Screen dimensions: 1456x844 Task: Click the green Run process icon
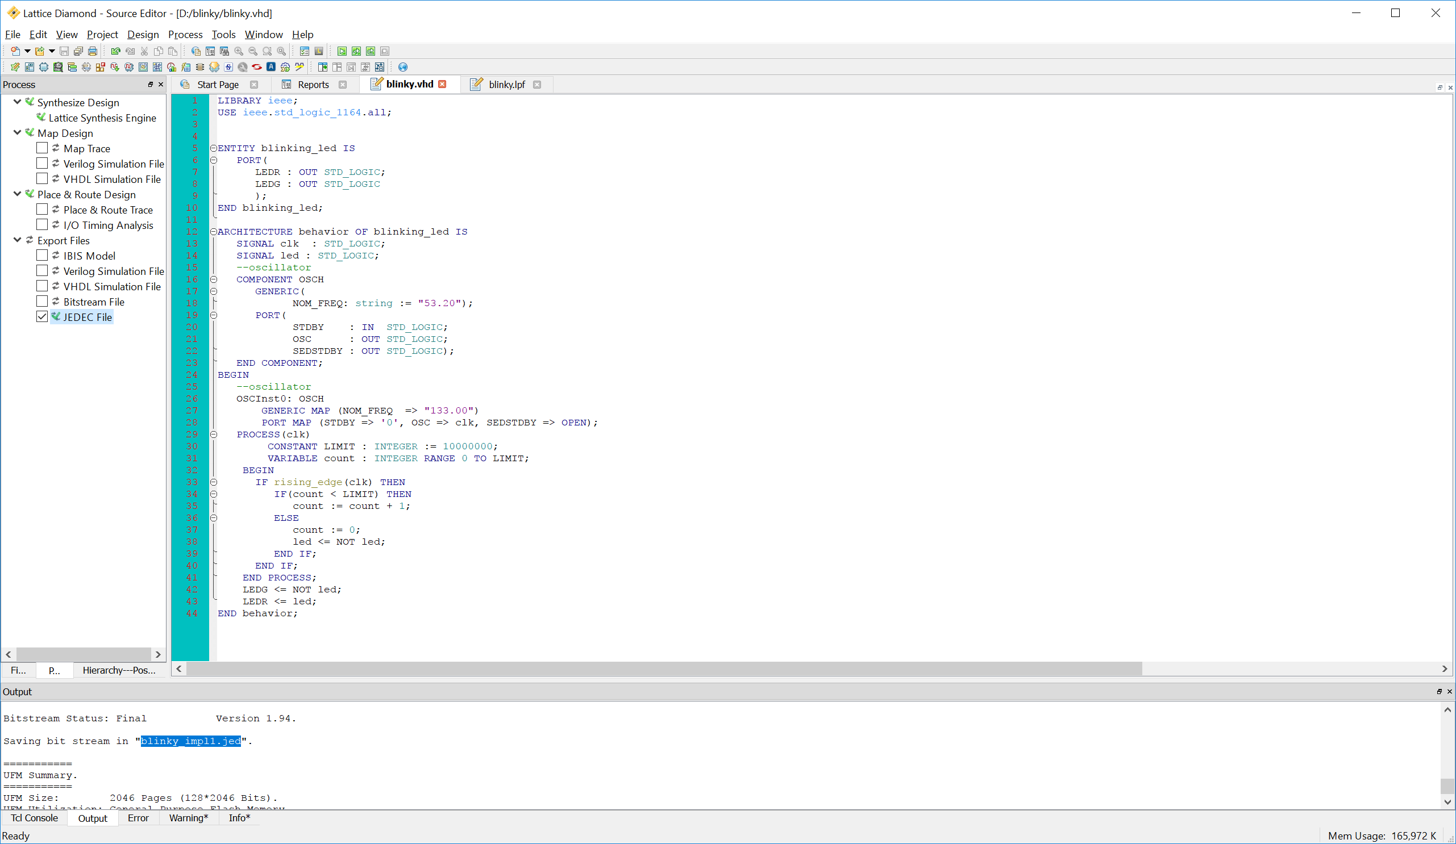[342, 51]
